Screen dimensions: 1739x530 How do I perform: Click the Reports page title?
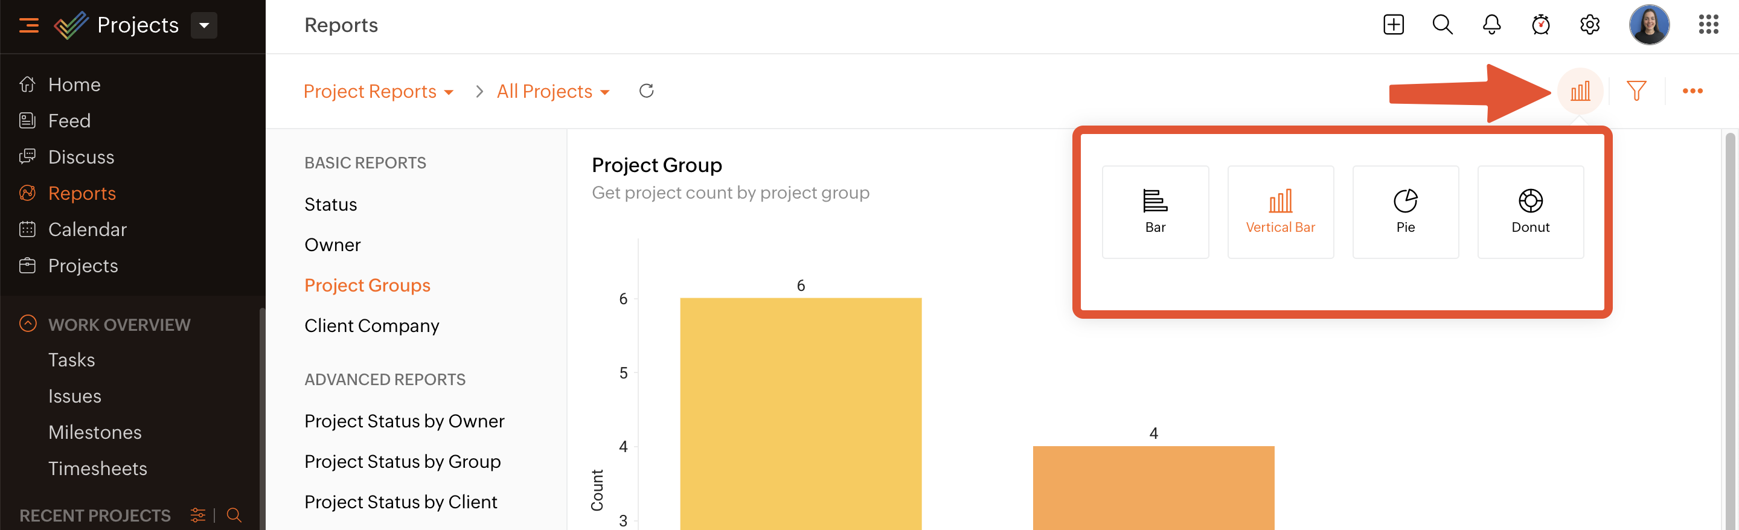tap(341, 26)
